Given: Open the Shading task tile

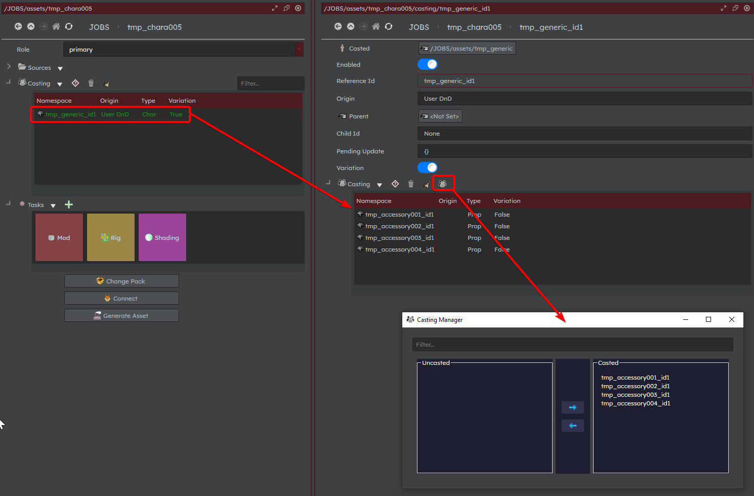Looking at the screenshot, I should 162,237.
